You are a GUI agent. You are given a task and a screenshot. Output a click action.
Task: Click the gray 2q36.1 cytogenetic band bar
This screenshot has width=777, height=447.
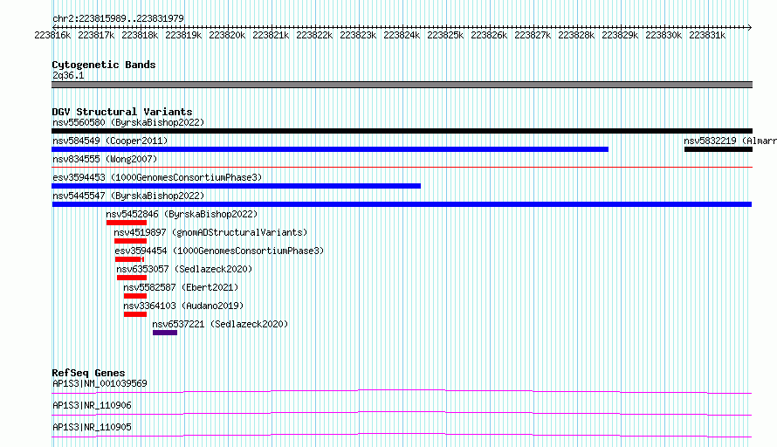pos(402,85)
